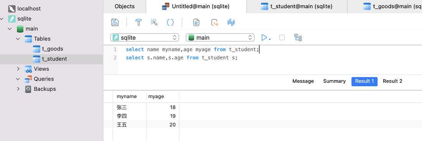The height and width of the screenshot is (141, 422).
Task: Switch to the Objects tab
Action: 125,7
